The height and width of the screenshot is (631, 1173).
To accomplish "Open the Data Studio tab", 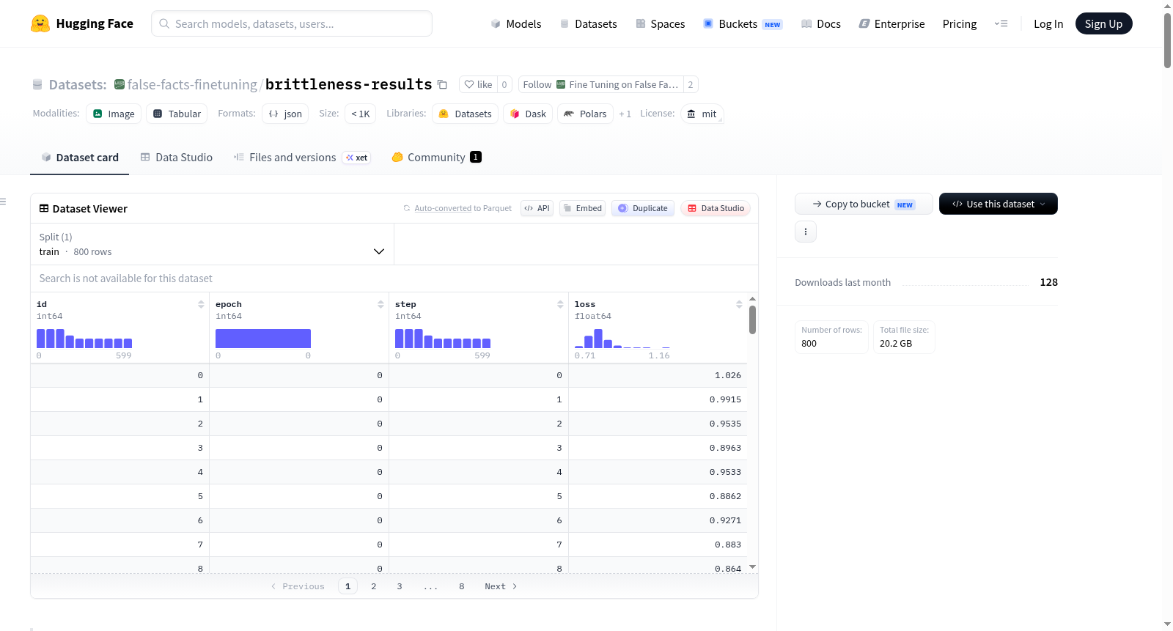I will (177, 158).
